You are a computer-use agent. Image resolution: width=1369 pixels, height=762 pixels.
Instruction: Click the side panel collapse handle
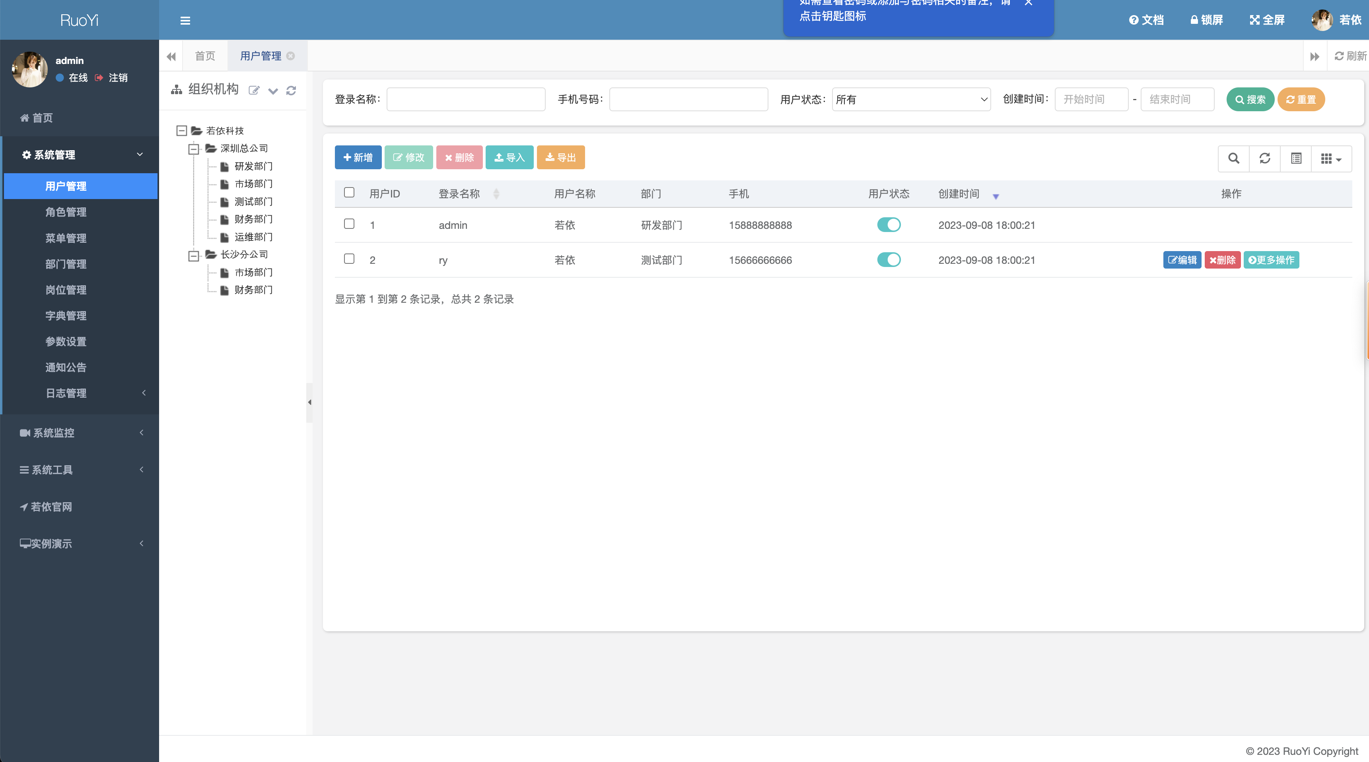309,402
